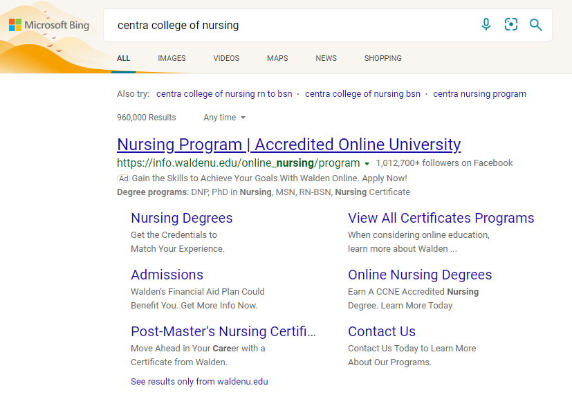
Task: Click the magnifying glass search icon
Action: [535, 25]
